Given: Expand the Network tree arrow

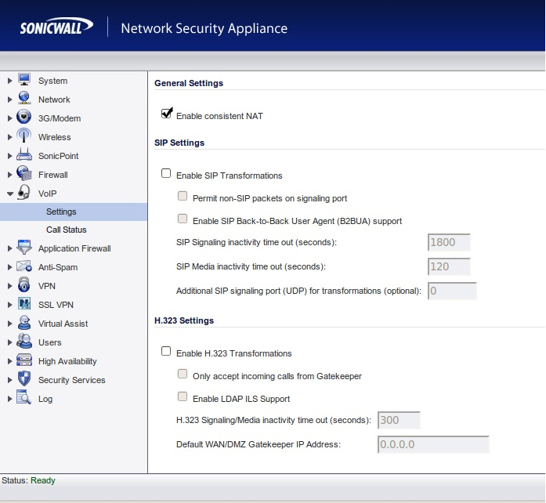Looking at the screenshot, I should coord(9,100).
